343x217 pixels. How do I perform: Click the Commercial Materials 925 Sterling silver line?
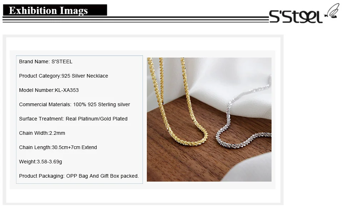(75, 104)
